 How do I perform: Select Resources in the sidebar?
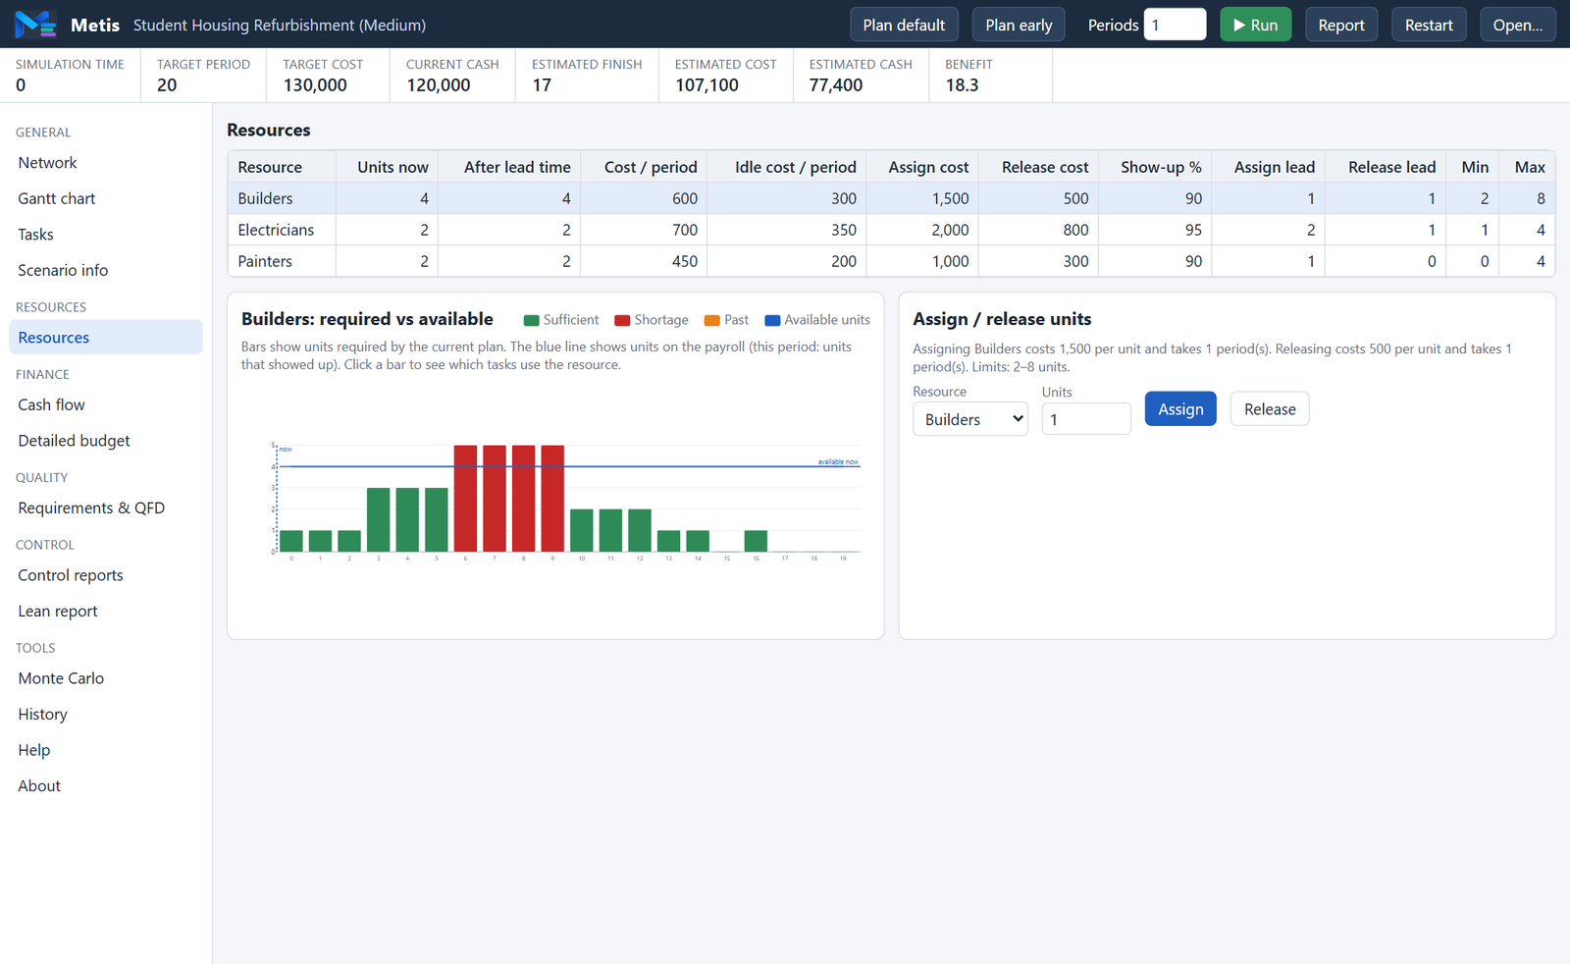pos(106,338)
